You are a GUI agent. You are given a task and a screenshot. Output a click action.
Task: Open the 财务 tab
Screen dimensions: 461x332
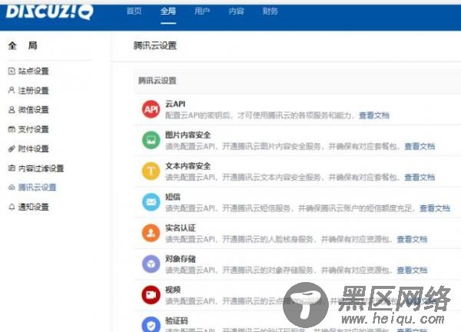[x=270, y=12]
